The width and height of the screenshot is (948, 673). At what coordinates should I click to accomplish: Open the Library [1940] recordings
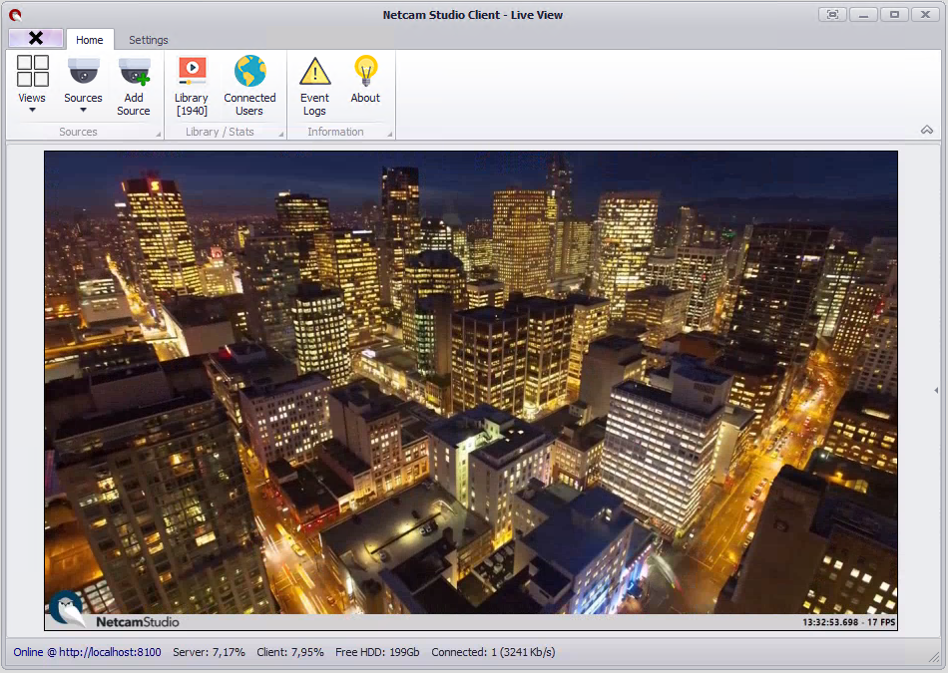192,84
